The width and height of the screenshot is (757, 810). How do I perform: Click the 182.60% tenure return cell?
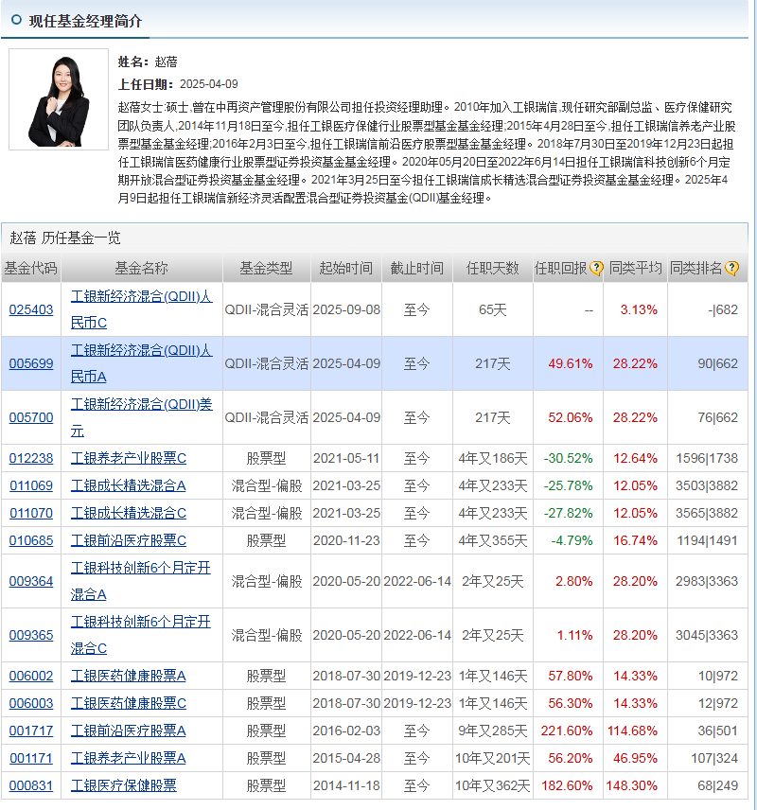coord(567,785)
